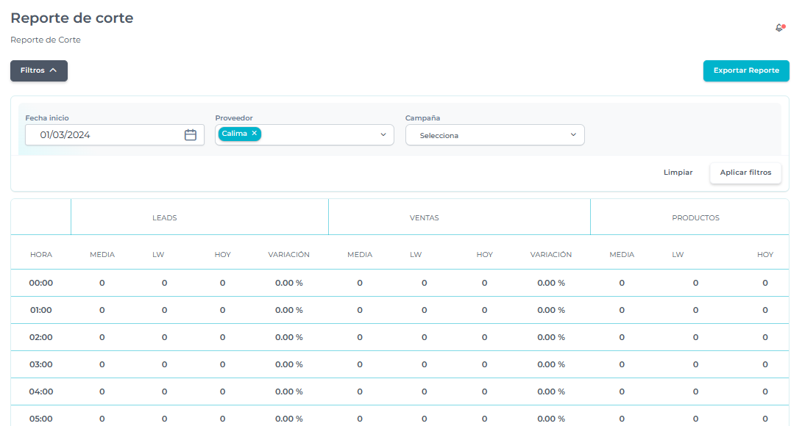Clear filters with Limpiar
The image size is (802, 426).
click(x=678, y=173)
